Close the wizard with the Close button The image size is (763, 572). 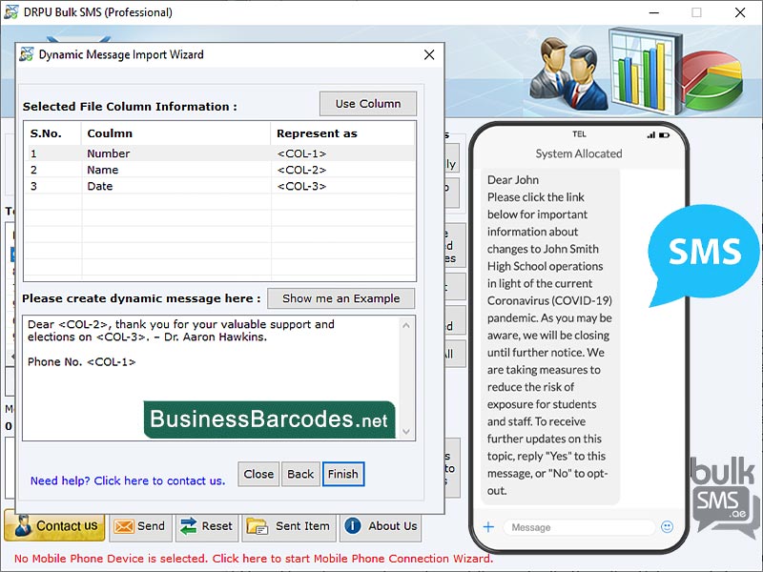(x=258, y=474)
